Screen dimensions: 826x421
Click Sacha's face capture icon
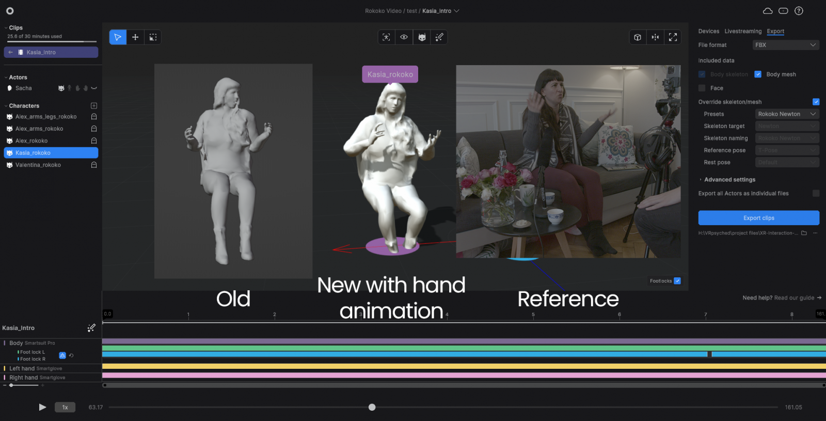point(94,88)
